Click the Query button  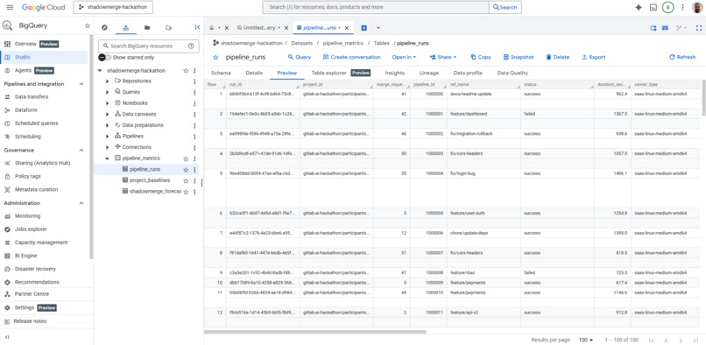coord(300,57)
